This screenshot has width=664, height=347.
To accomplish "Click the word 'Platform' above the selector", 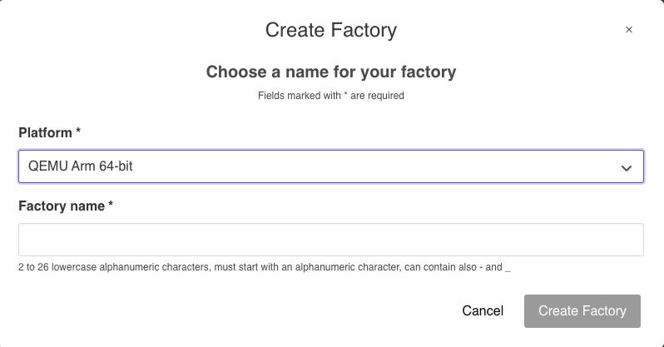I will click(x=46, y=132).
